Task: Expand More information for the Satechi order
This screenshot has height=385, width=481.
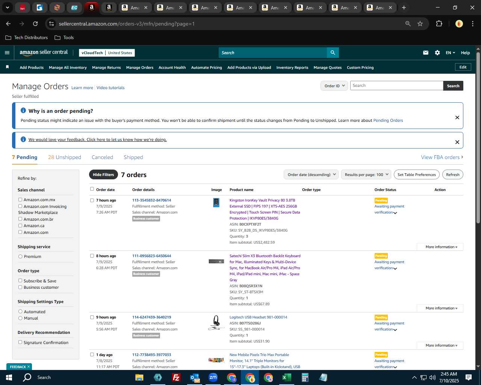Action: (x=440, y=308)
